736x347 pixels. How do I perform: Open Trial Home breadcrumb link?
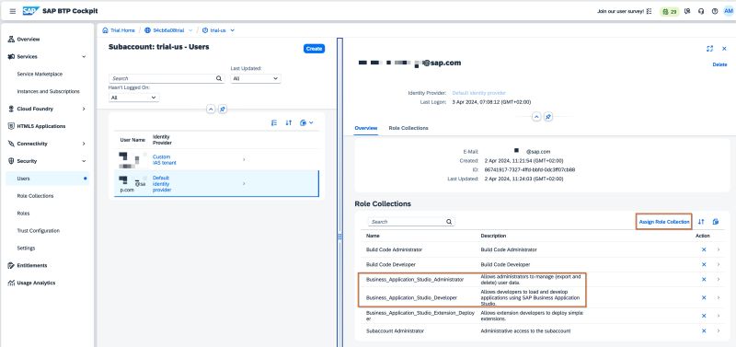pos(122,30)
